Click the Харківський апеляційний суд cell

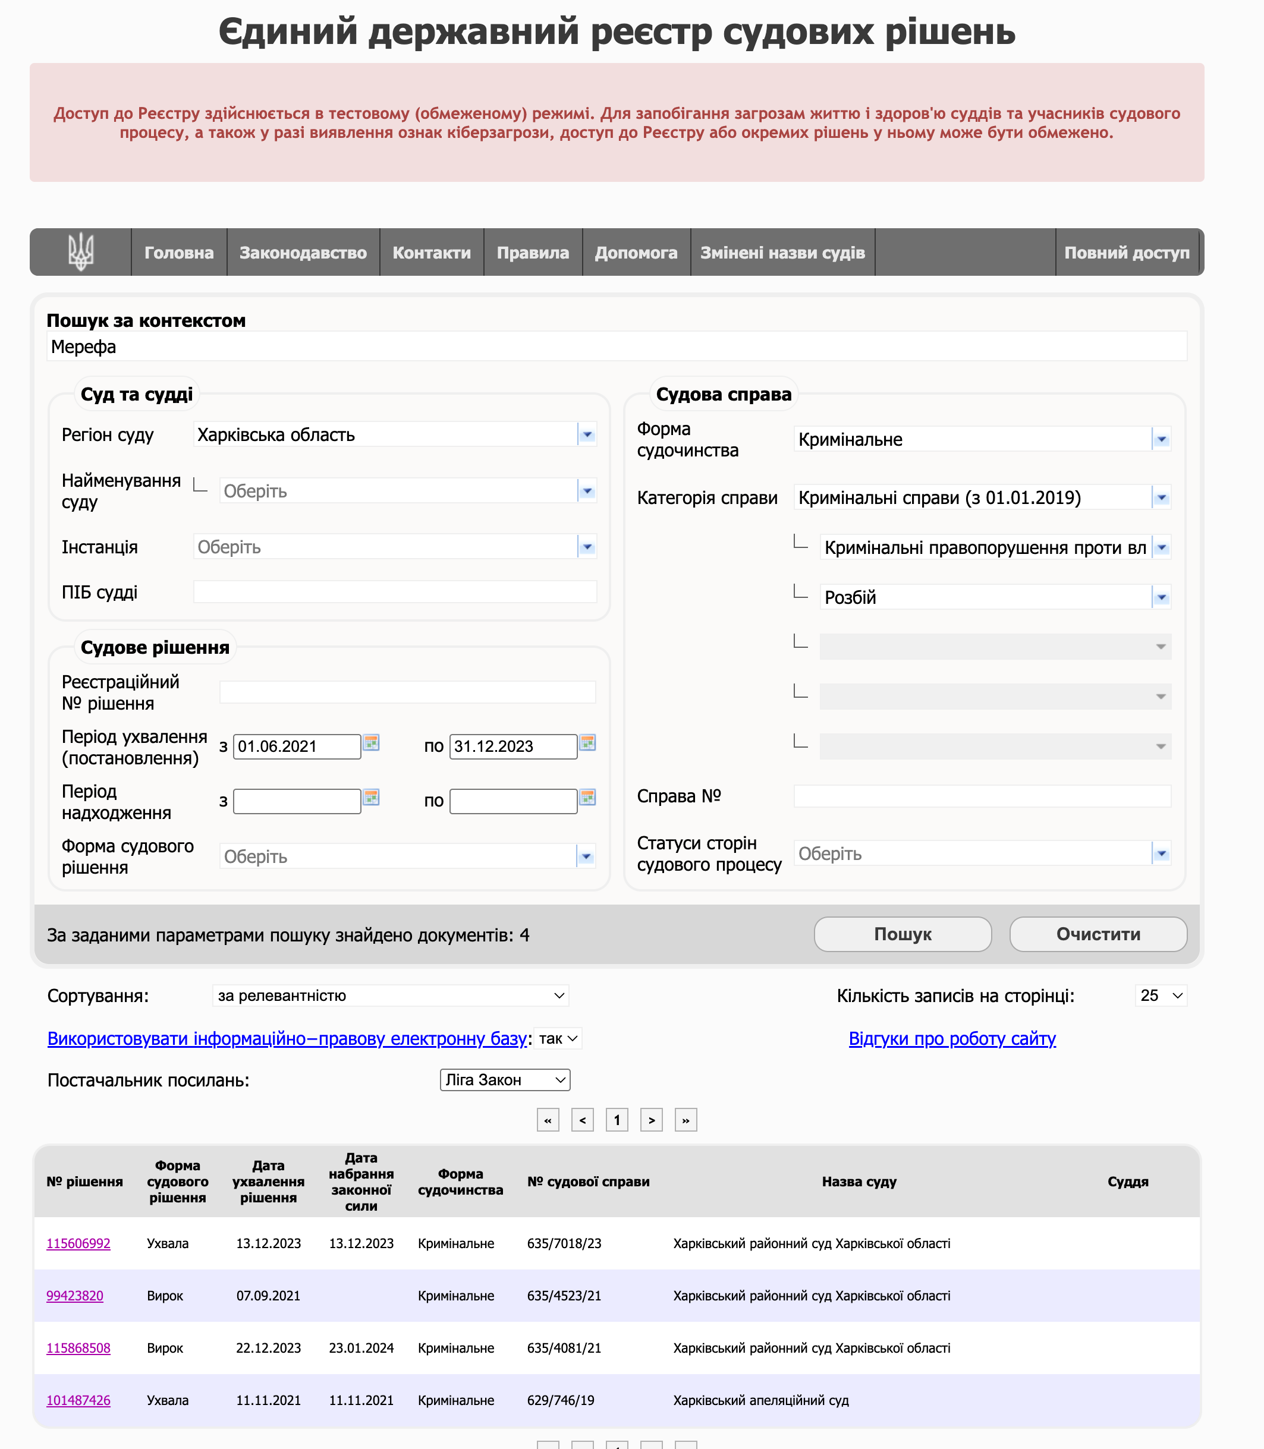coord(761,1400)
